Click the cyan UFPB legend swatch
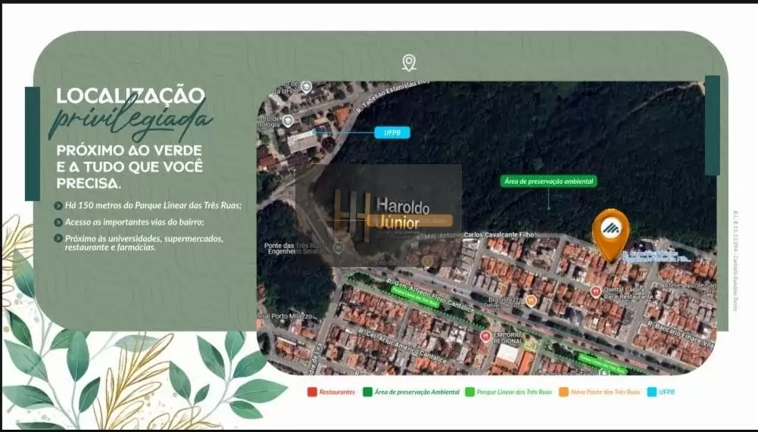This screenshot has width=758, height=432. (x=651, y=392)
